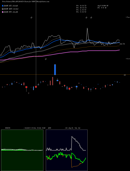This screenshot has height=171, width=130.
Task: Click the 'Pre V: 0 M' volume text
Action: (102, 8)
